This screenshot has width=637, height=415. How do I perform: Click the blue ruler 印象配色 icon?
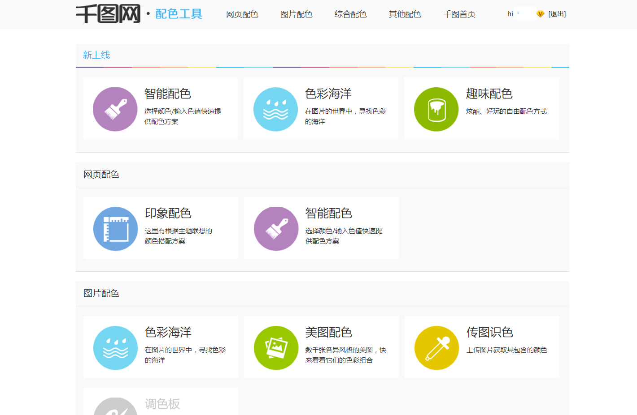tap(115, 229)
